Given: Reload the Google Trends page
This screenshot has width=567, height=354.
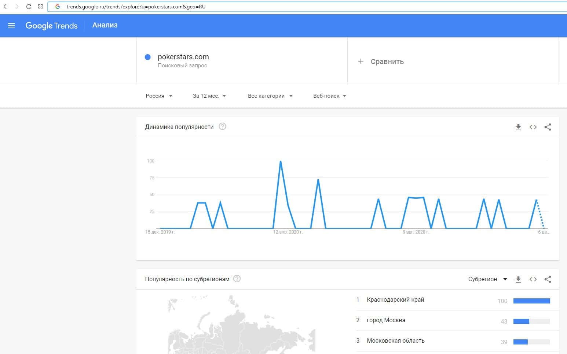Looking at the screenshot, I should [x=29, y=7].
